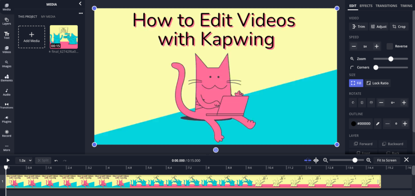Open the Transitions sidebar panel
The height and width of the screenshot is (196, 415).
[x=6, y=106]
